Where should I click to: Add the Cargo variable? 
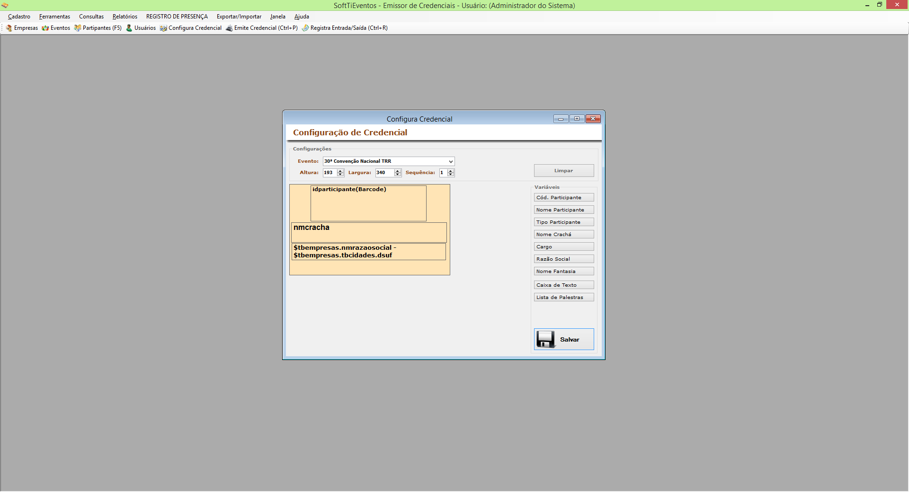[564, 247]
